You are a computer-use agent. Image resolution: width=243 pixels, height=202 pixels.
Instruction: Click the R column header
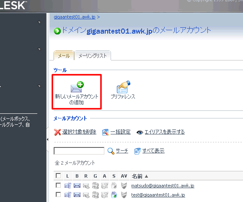86,176
